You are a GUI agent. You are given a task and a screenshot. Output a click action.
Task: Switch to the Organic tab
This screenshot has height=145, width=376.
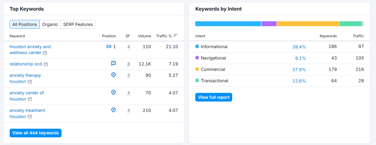50,24
